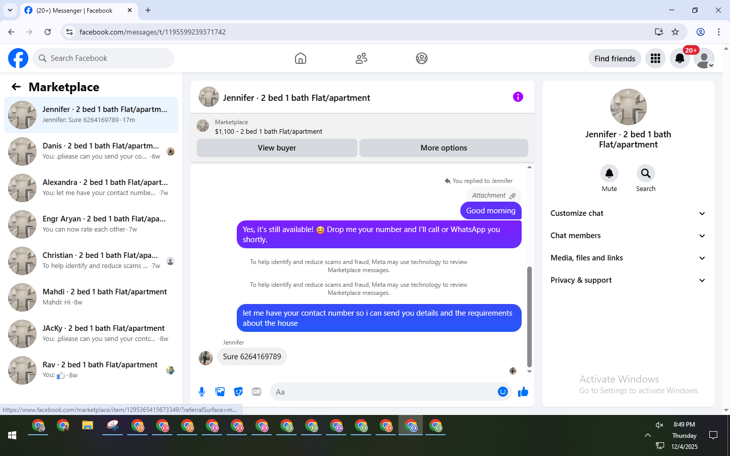Viewport: 730px width, 456px height.
Task: Install app icon in the address bar
Action: point(659,32)
